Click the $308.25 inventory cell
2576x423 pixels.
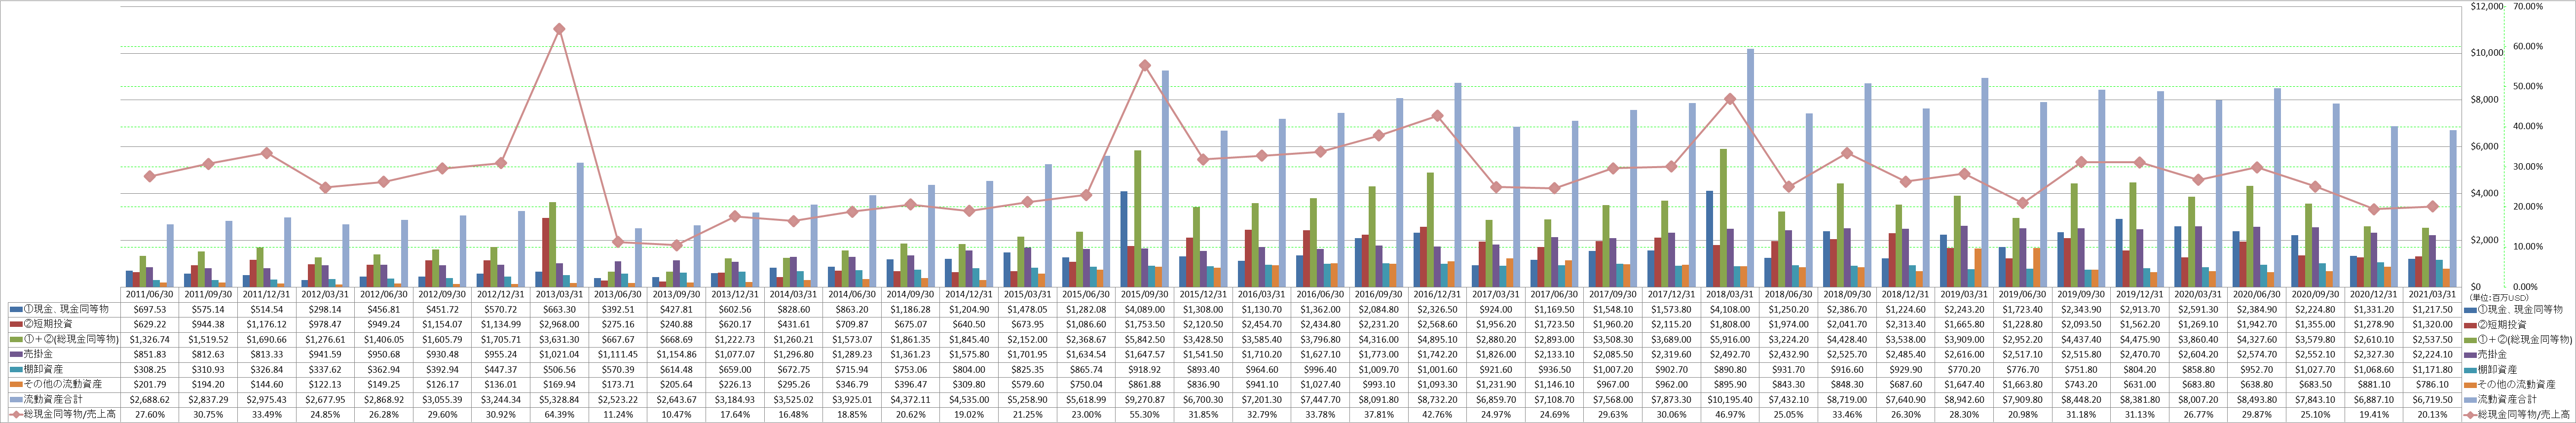[149, 370]
